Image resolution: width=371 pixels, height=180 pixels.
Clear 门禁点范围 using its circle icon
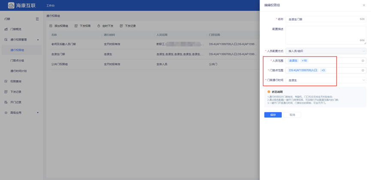363,70
